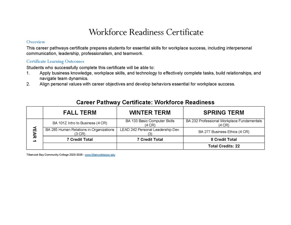
Task: Select the 8 Credit Total cell
Action: (x=224, y=139)
